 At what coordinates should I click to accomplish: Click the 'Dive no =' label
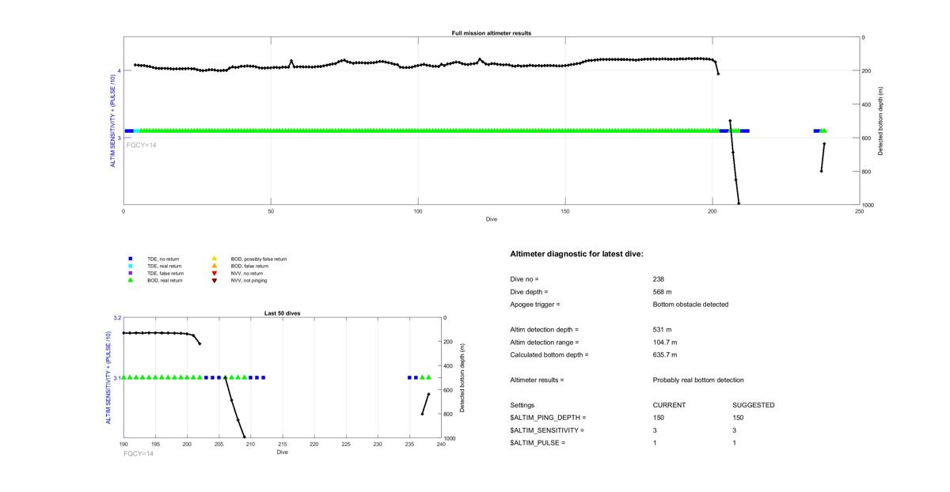tap(524, 279)
